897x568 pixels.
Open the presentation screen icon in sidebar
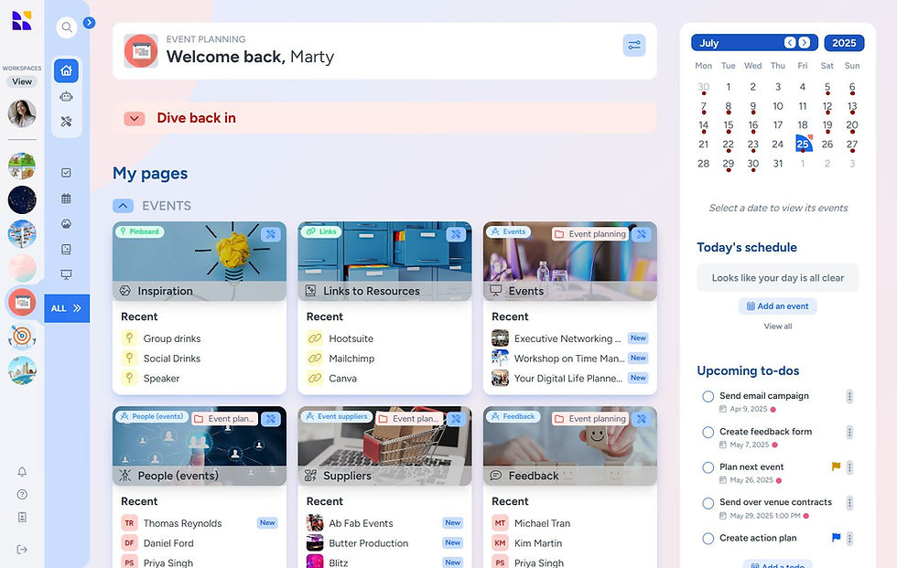coord(66,275)
